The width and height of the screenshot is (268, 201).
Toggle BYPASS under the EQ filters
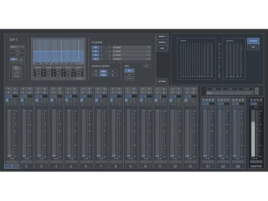[x=80, y=79]
